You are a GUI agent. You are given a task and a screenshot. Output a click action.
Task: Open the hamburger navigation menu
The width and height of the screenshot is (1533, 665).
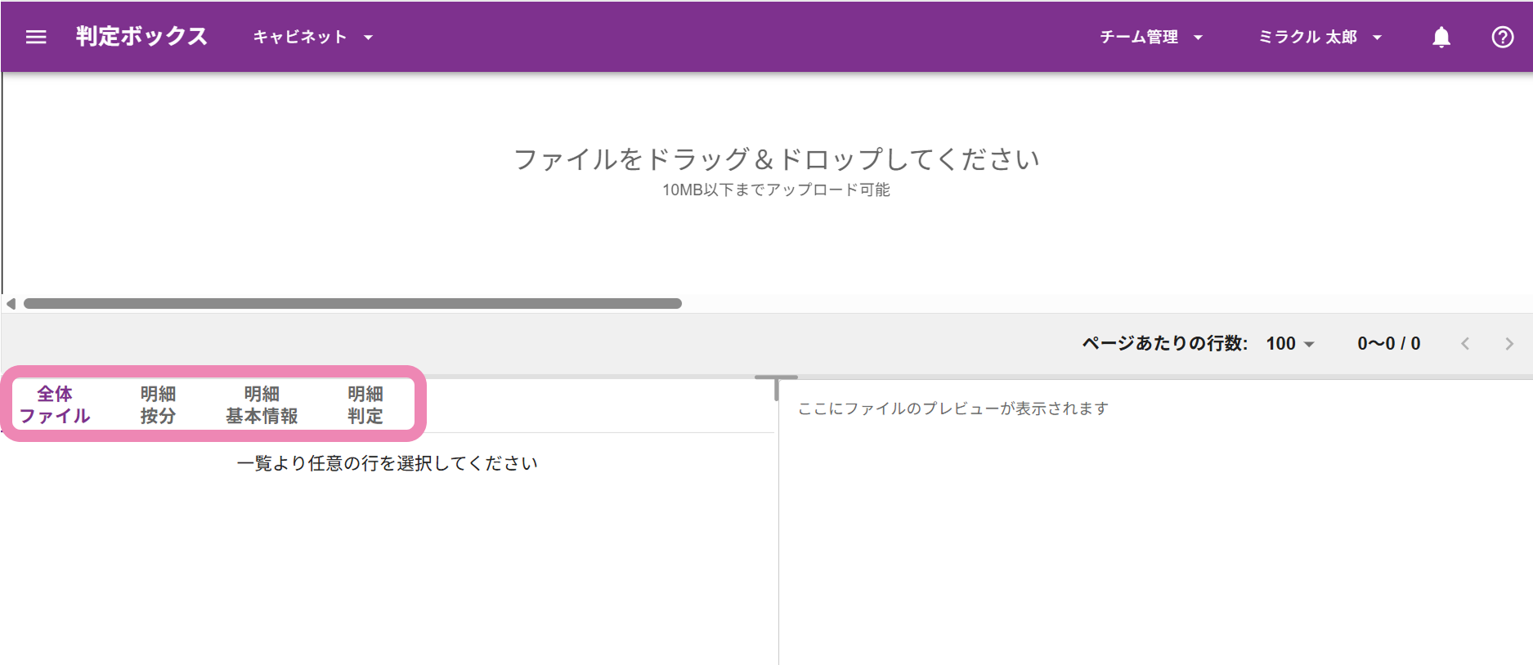coord(36,37)
